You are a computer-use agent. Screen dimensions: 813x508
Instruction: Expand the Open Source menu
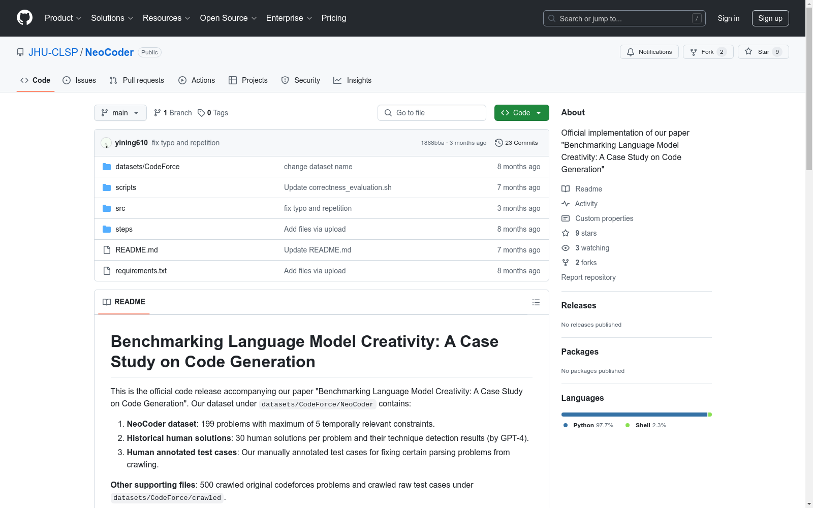coord(229,18)
